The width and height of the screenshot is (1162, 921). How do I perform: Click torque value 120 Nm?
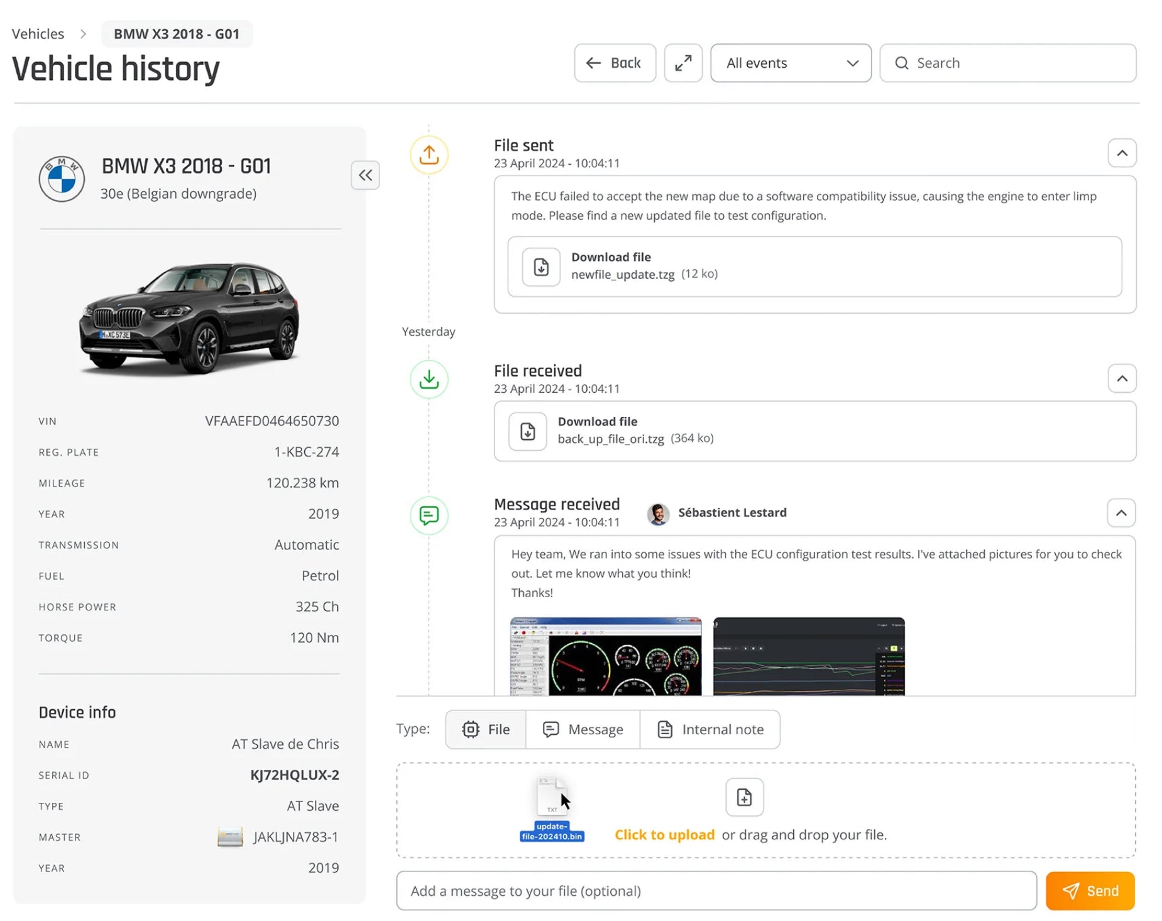[314, 637]
